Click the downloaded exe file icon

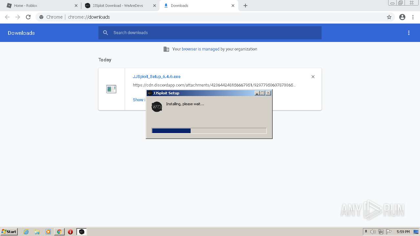coord(111,89)
